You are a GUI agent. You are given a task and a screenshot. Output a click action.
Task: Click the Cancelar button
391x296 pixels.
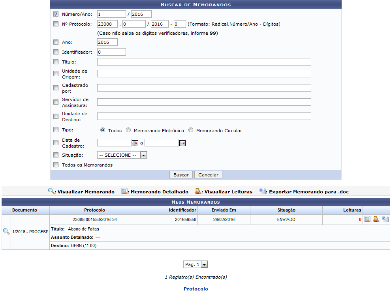(208, 175)
